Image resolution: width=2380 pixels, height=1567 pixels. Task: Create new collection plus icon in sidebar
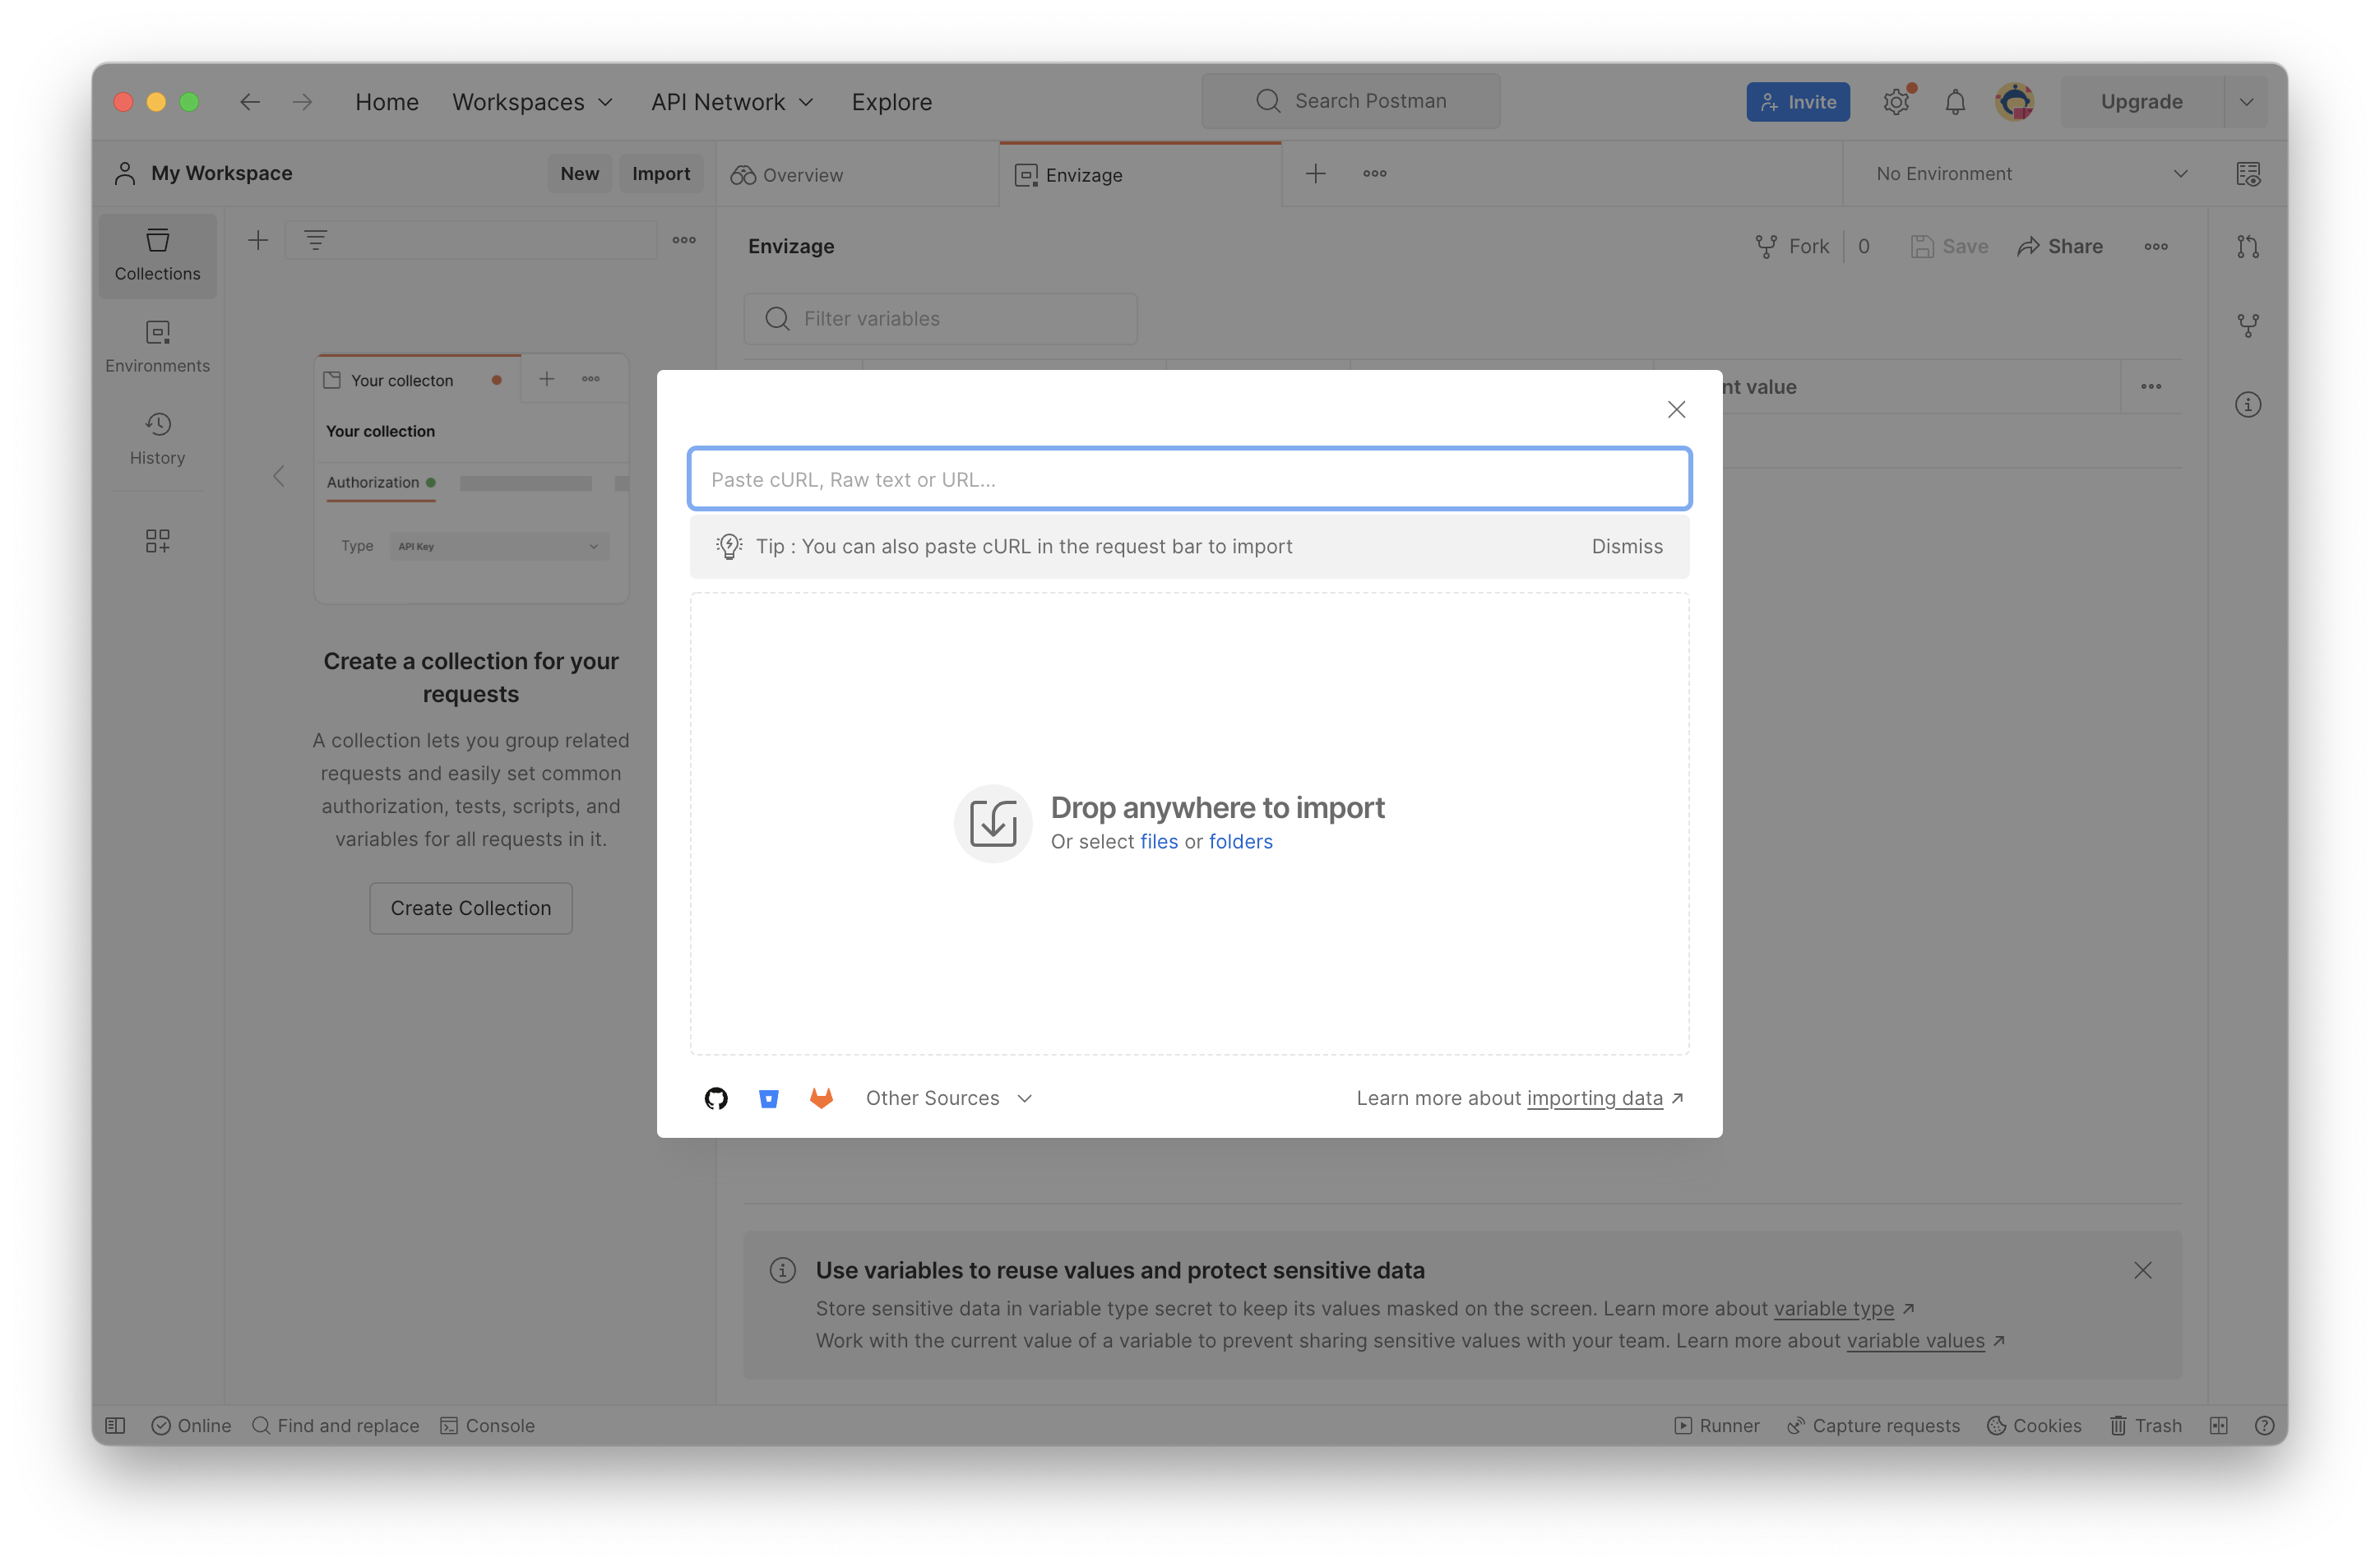[258, 240]
